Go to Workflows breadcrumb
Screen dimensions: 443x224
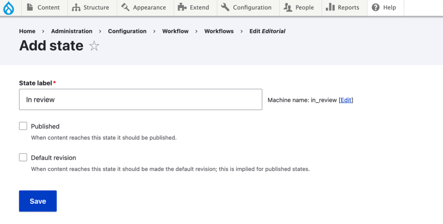pyautogui.click(x=219, y=31)
